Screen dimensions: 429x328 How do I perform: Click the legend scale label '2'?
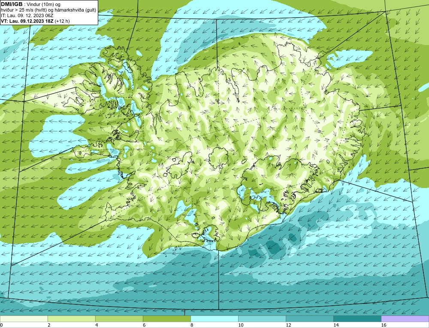point(49,325)
